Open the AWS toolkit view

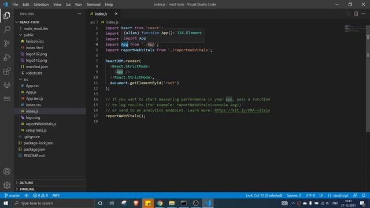7,98
